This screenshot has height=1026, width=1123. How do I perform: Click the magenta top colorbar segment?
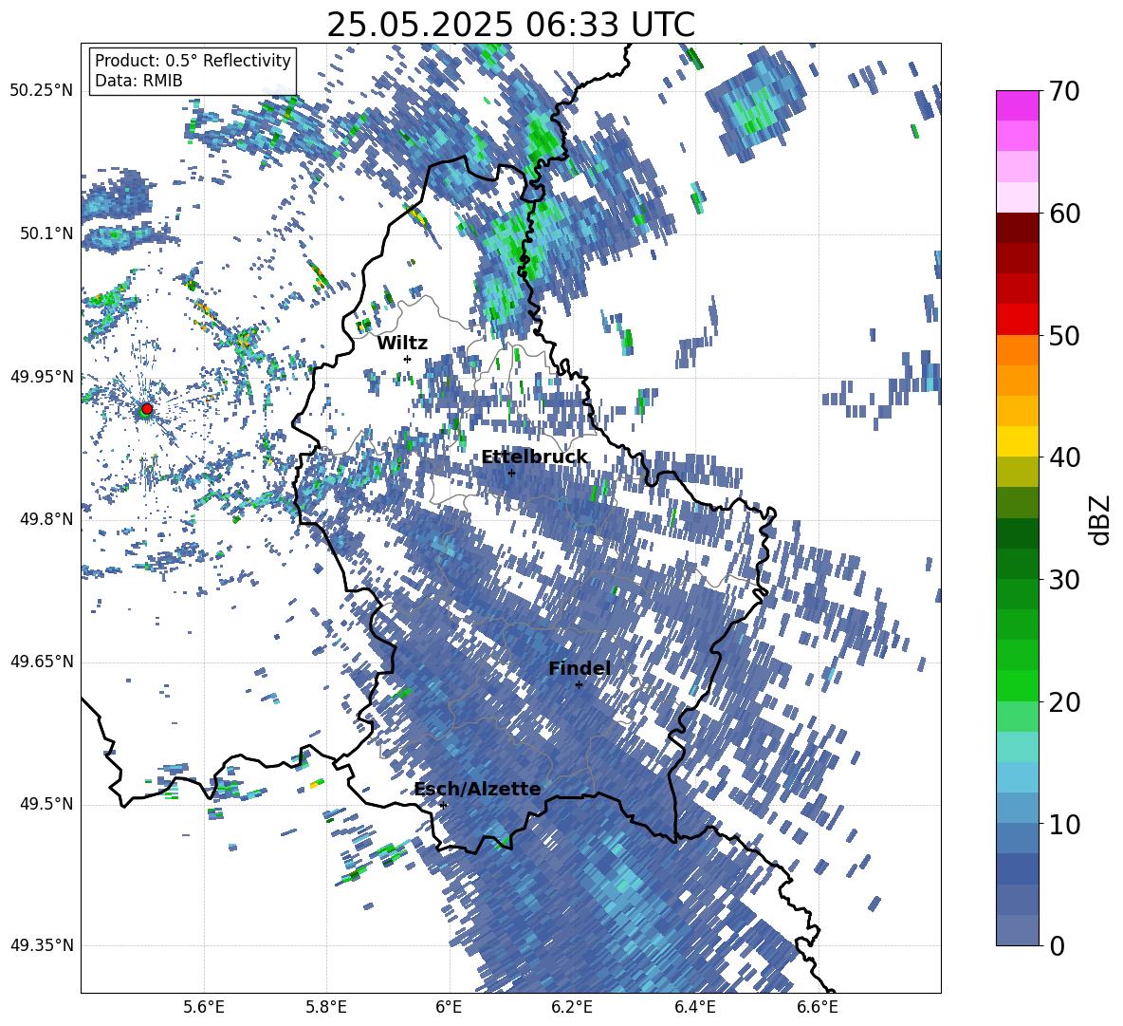[x=1017, y=106]
